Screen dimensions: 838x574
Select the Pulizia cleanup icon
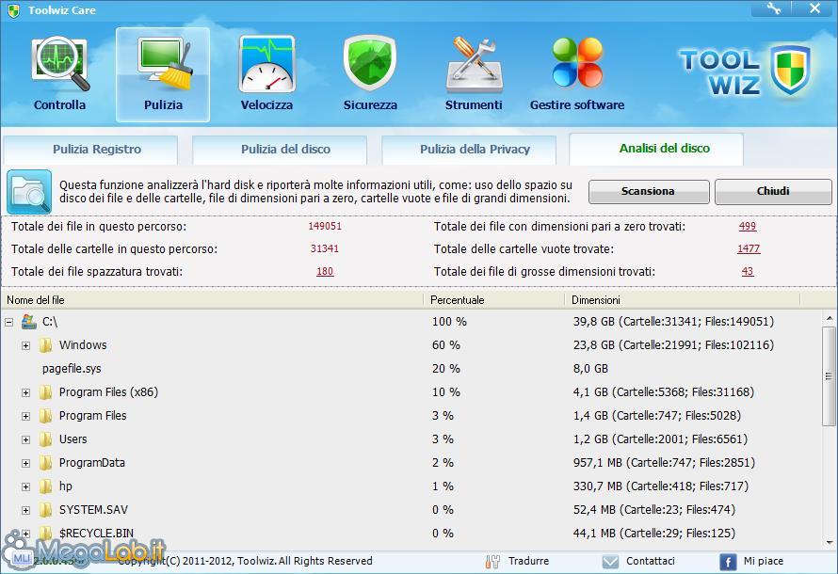click(163, 74)
